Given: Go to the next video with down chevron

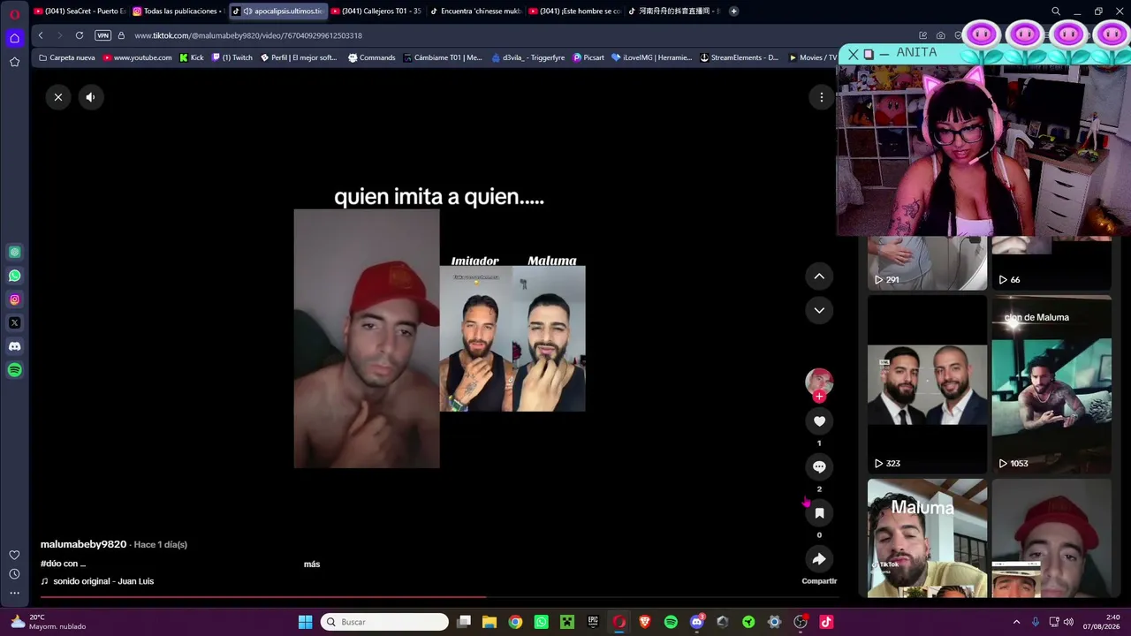Looking at the screenshot, I should [819, 310].
